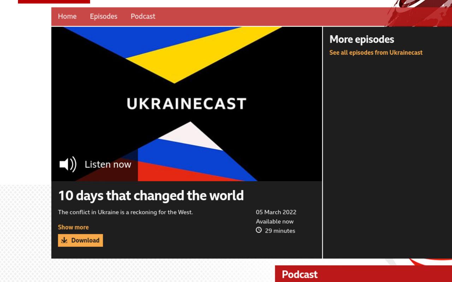
Task: Open the Home tab
Action: pos(67,16)
